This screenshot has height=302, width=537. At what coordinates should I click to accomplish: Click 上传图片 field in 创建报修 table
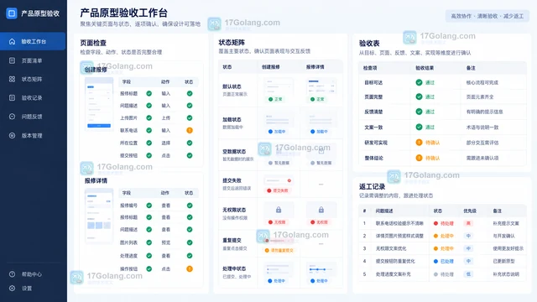[x=128, y=117]
